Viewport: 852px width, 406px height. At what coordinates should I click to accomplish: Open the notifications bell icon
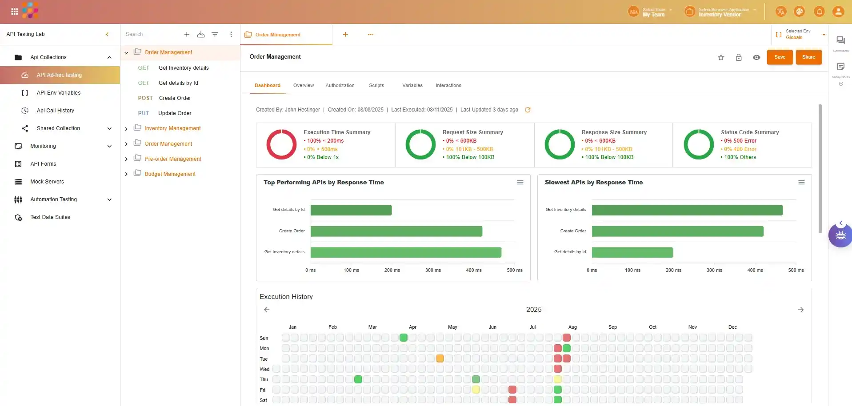[x=819, y=12]
